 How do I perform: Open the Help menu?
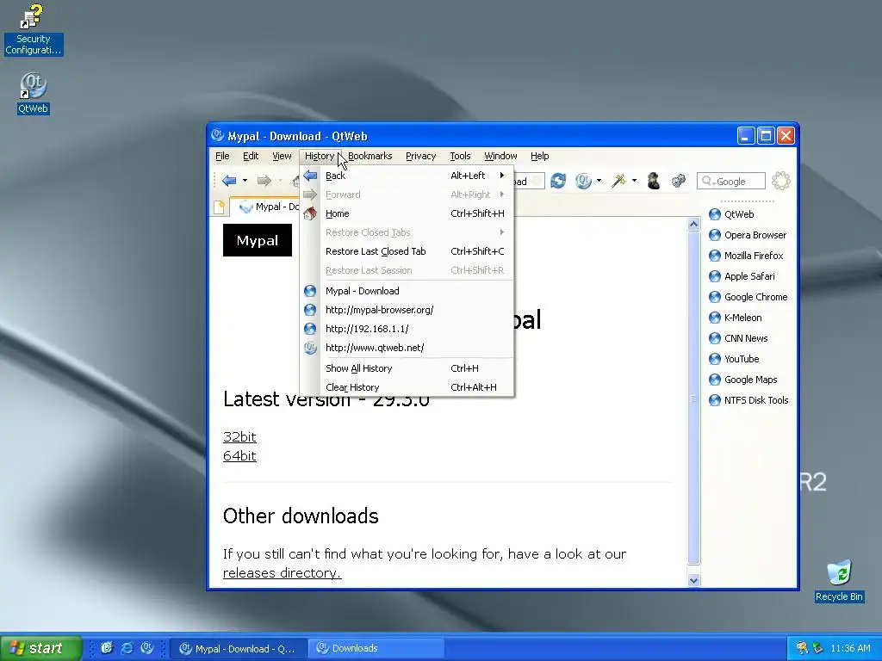point(539,157)
